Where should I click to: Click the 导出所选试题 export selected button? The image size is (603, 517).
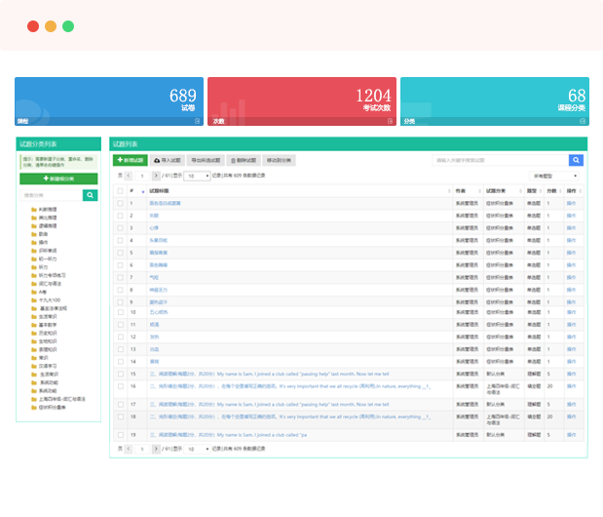click(x=206, y=159)
